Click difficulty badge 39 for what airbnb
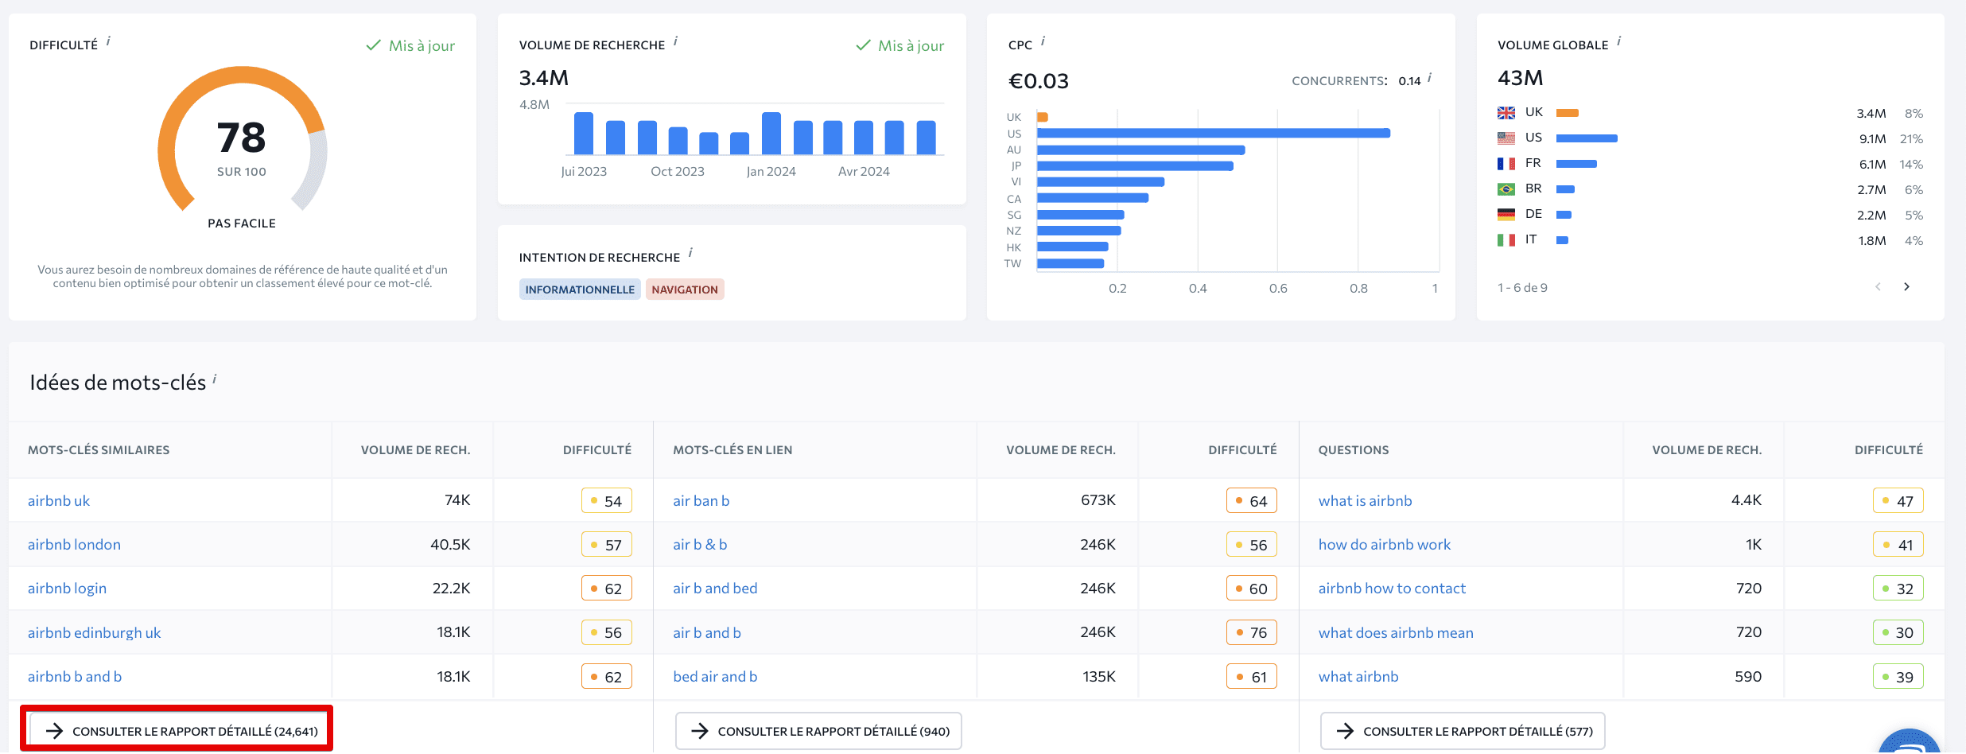The height and width of the screenshot is (754, 1966). pos(1898,677)
